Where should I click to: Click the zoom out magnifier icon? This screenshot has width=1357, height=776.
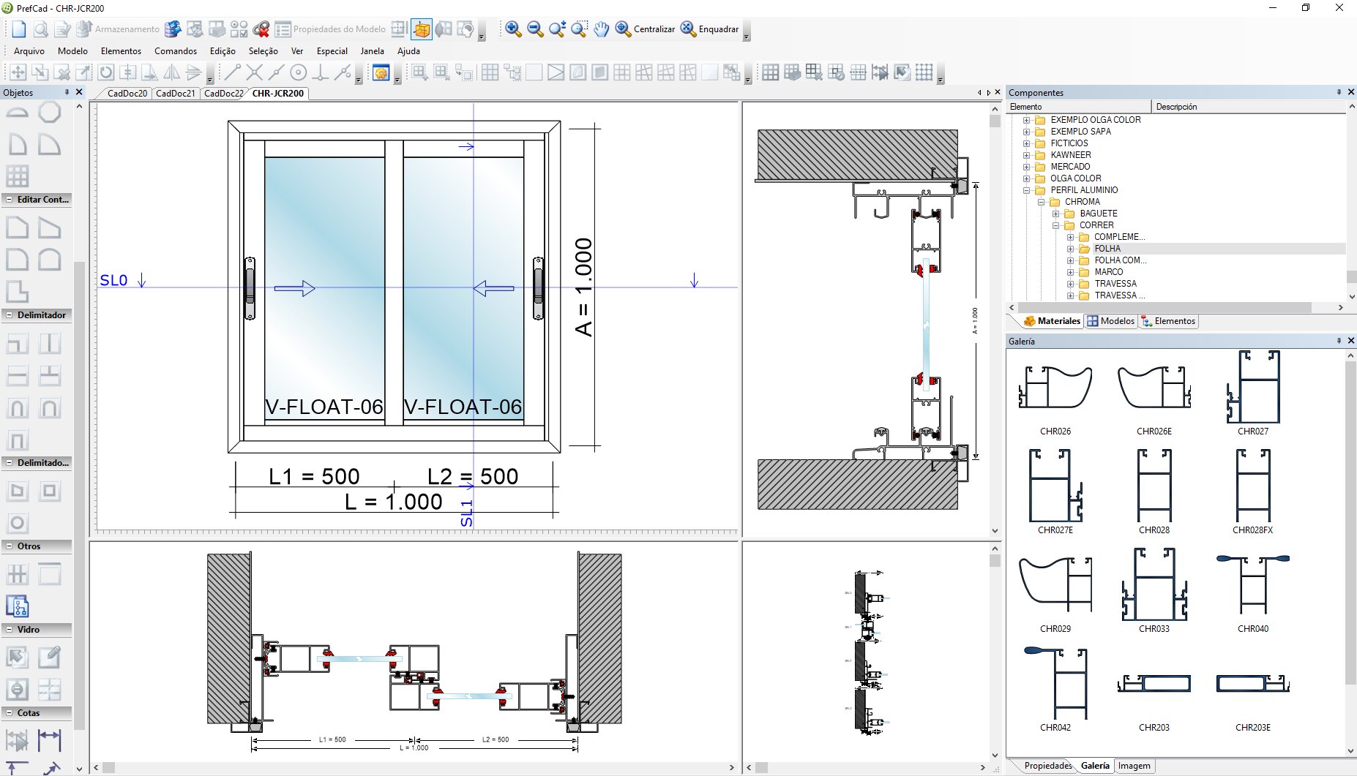pyautogui.click(x=535, y=29)
